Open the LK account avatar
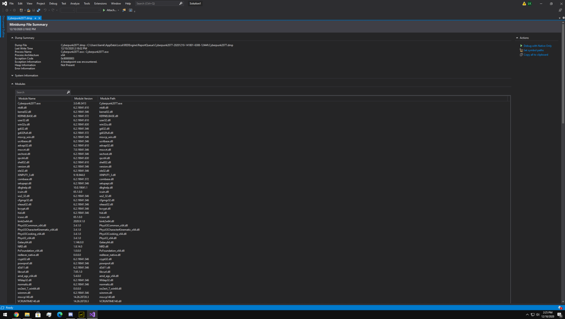Screen dimensions: 565x319 pyautogui.click(x=530, y=4)
